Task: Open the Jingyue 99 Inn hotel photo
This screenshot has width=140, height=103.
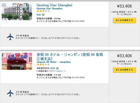Action: [17, 61]
